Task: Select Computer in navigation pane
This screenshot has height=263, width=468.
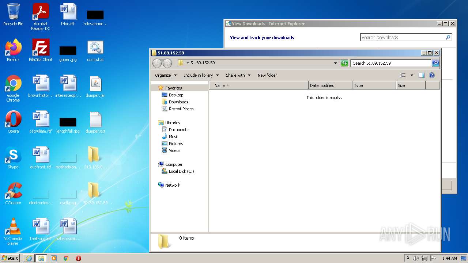Action: (174, 164)
